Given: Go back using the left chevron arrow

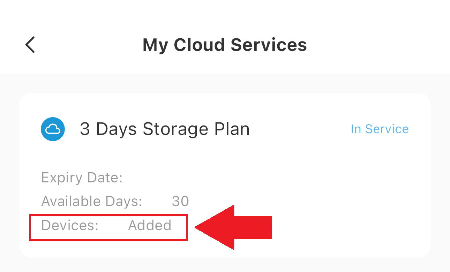Looking at the screenshot, I should tap(30, 45).
